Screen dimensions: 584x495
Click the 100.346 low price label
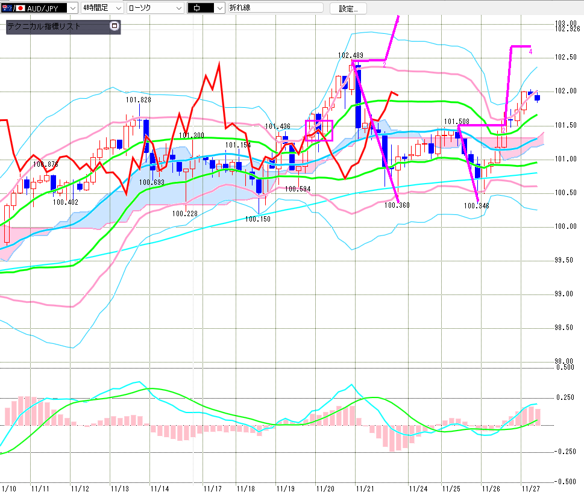tap(476, 205)
